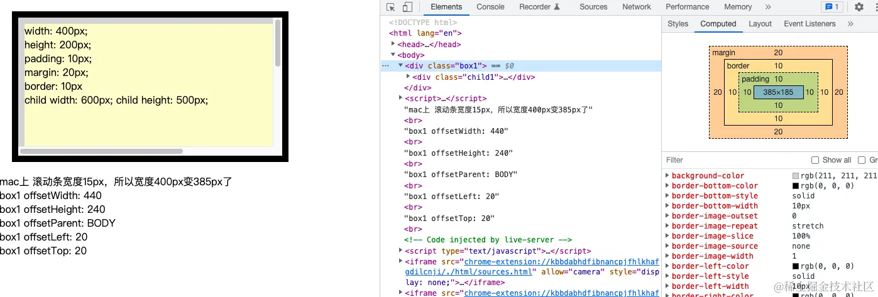Click the padding label in box model
The width and height of the screenshot is (878, 297).
(x=755, y=79)
